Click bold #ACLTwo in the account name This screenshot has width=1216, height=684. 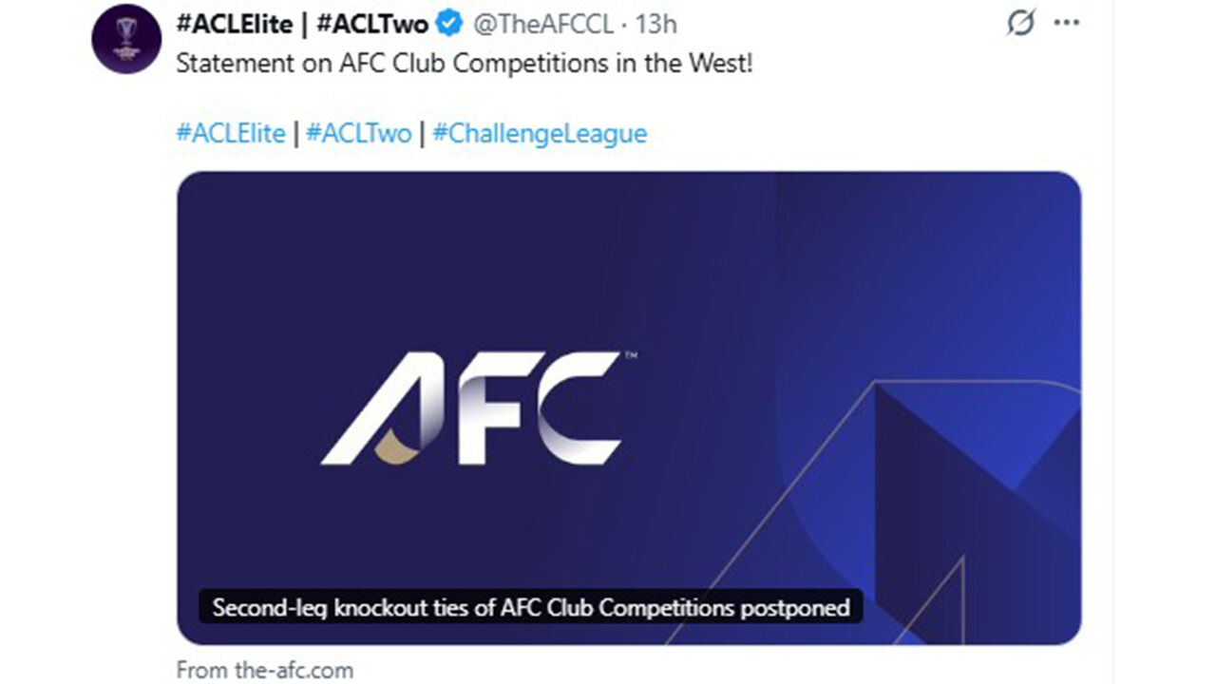tap(372, 24)
